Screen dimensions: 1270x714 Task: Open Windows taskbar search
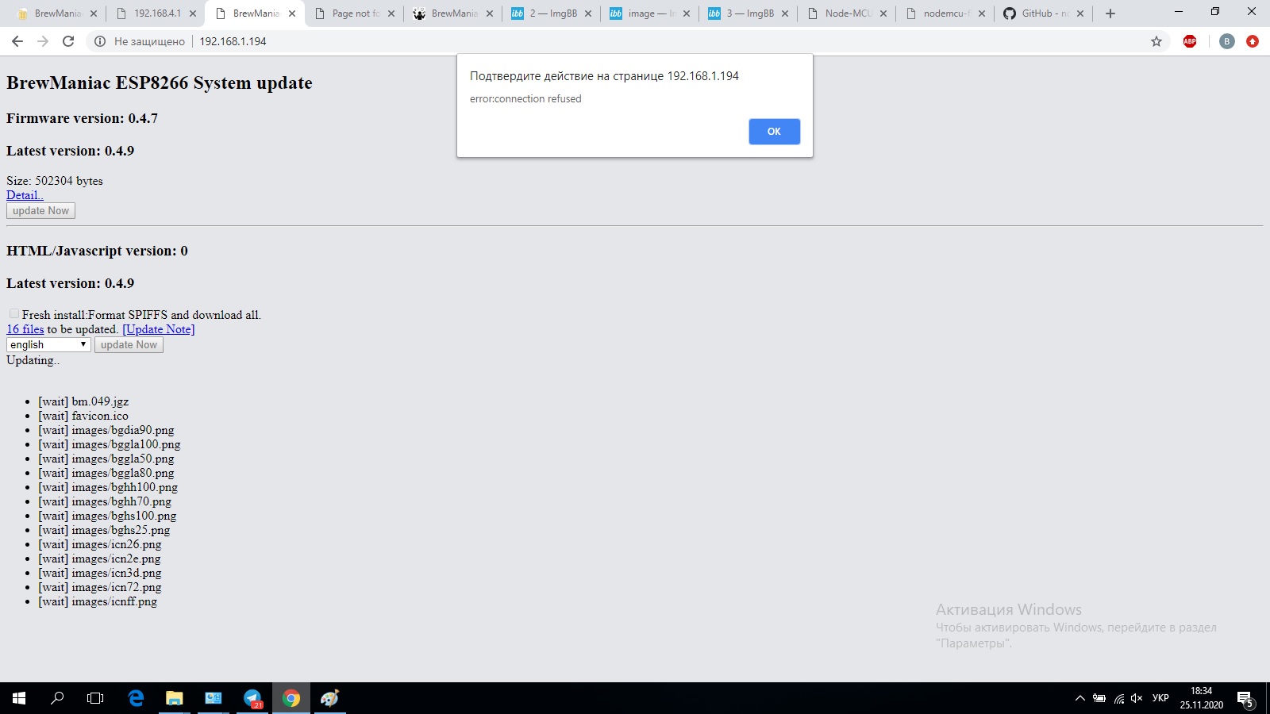[x=57, y=698]
